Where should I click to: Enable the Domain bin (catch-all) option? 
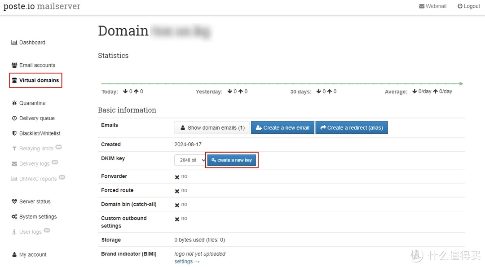[x=181, y=204]
